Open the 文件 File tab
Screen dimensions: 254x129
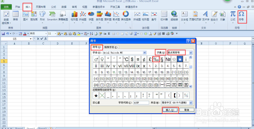click(6, 7)
